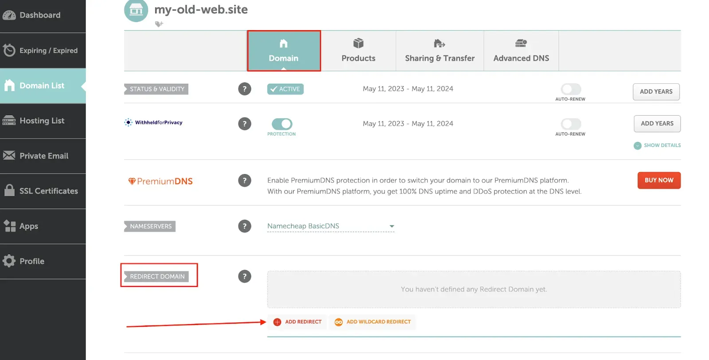Toggle auto-renew for WithheldforPrivacy
Image resolution: width=709 pixels, height=360 pixels.
[x=571, y=124]
